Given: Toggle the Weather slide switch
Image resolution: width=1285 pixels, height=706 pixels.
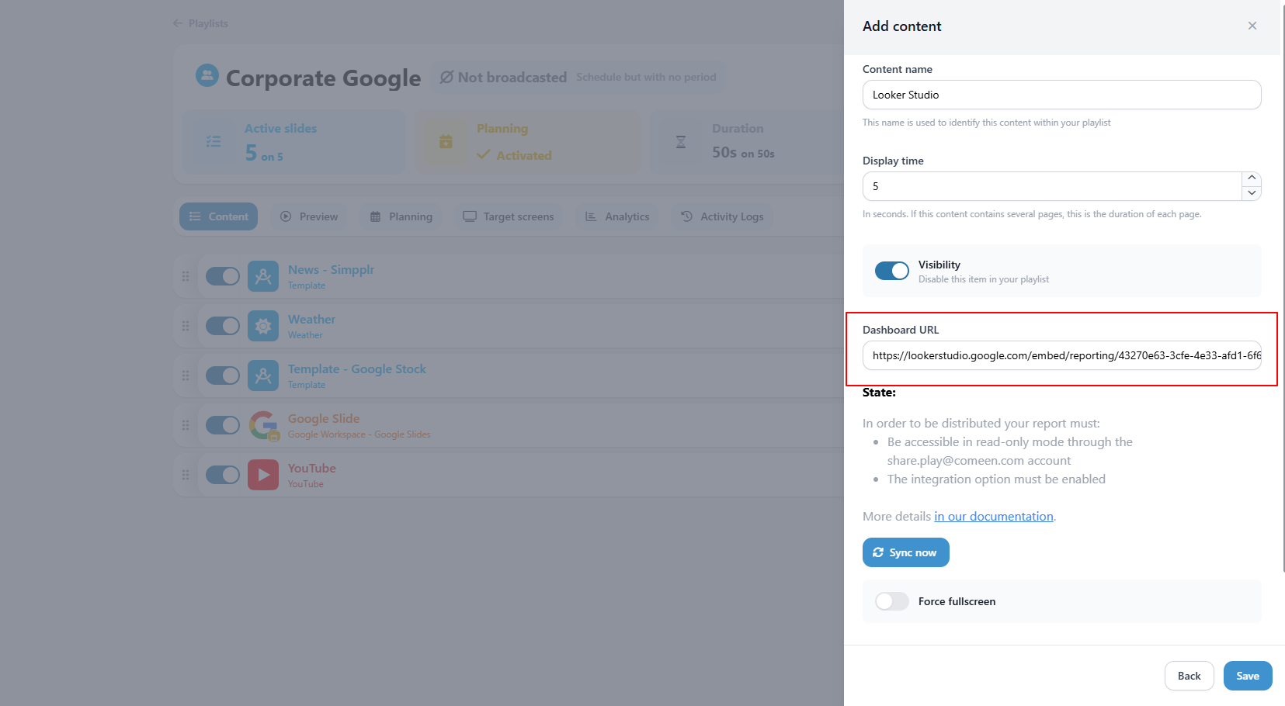Looking at the screenshot, I should (x=223, y=326).
